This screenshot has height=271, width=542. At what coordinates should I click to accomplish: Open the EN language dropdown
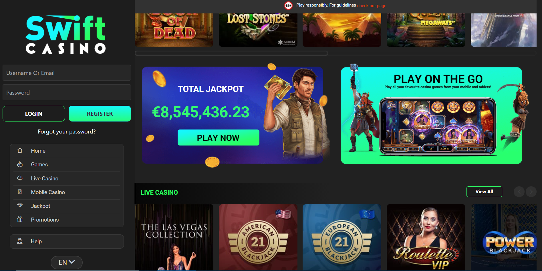(x=67, y=262)
